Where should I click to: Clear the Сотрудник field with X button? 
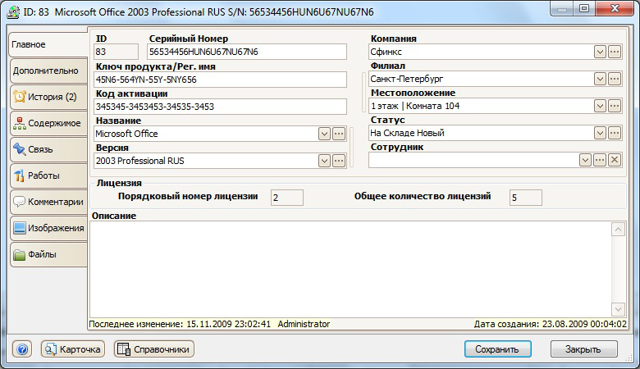click(614, 160)
